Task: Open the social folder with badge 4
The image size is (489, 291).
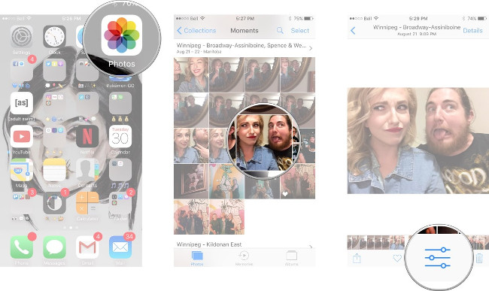Action: (22, 70)
